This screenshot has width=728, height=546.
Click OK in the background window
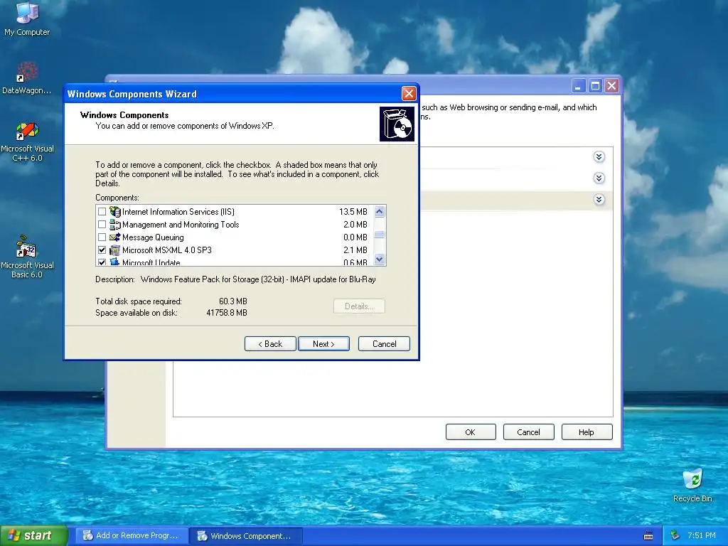tap(471, 432)
